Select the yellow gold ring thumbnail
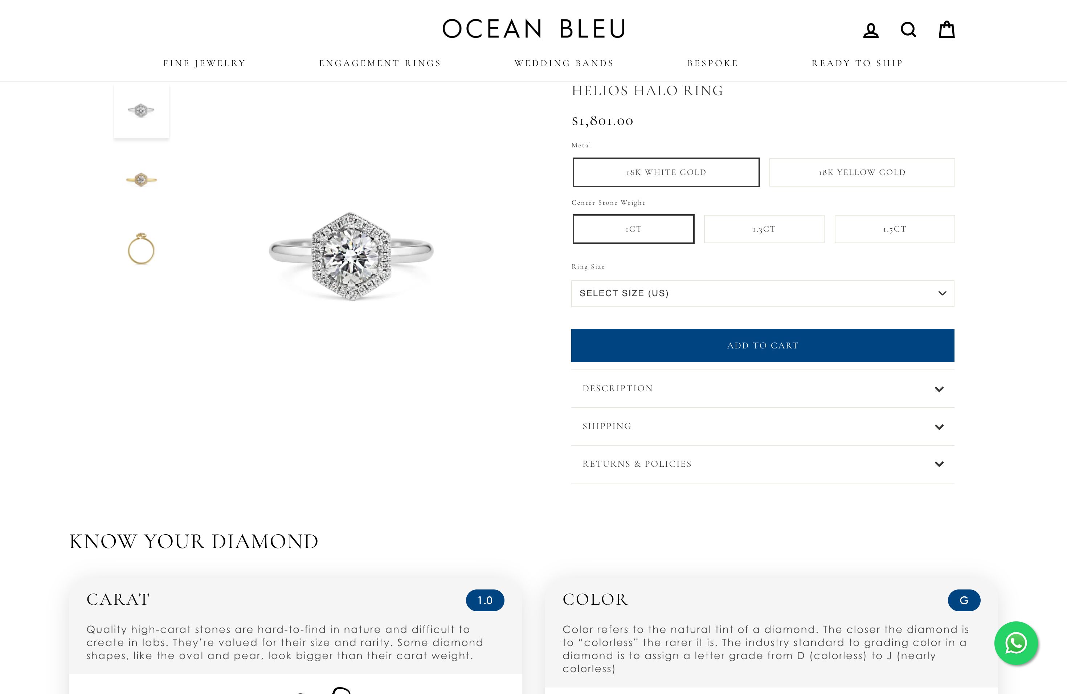Screen dimensions: 1067x694 point(141,179)
